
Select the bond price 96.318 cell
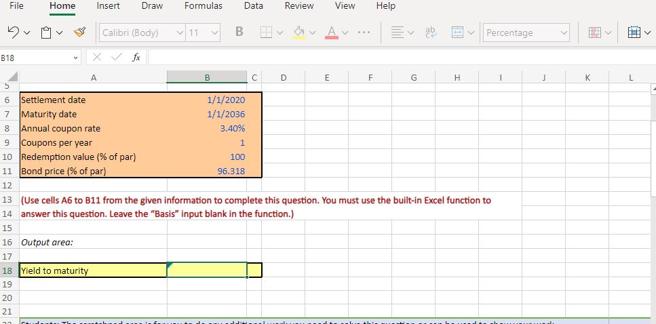[x=207, y=171]
